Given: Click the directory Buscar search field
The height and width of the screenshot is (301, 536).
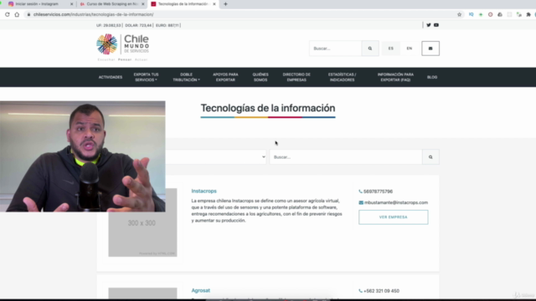Looking at the screenshot, I should [x=346, y=157].
